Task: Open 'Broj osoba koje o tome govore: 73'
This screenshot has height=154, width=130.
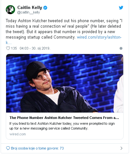Action: [37, 148]
